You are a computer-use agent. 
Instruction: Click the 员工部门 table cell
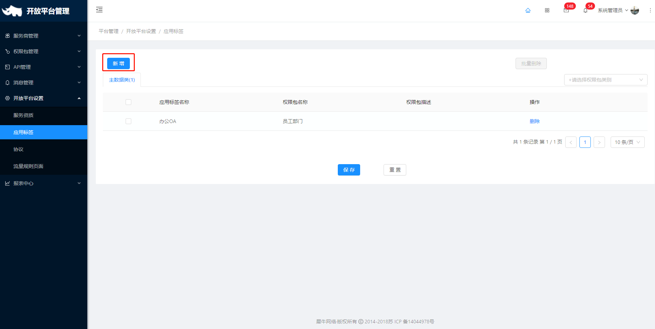point(292,121)
